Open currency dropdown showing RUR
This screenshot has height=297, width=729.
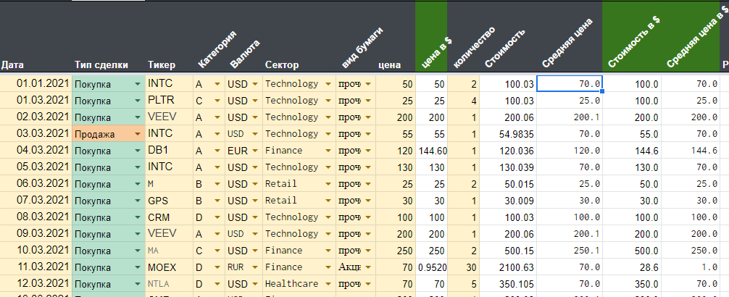(x=255, y=268)
